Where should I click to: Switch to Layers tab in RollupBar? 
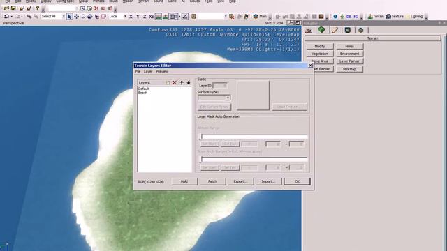click(360, 30)
